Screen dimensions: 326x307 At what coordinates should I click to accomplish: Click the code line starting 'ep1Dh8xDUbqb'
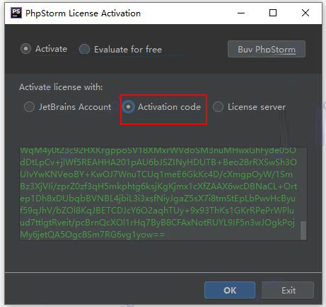(158, 199)
